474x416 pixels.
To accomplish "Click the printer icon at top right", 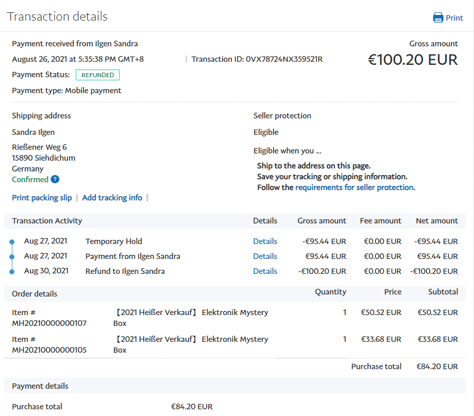I will pos(438,18).
